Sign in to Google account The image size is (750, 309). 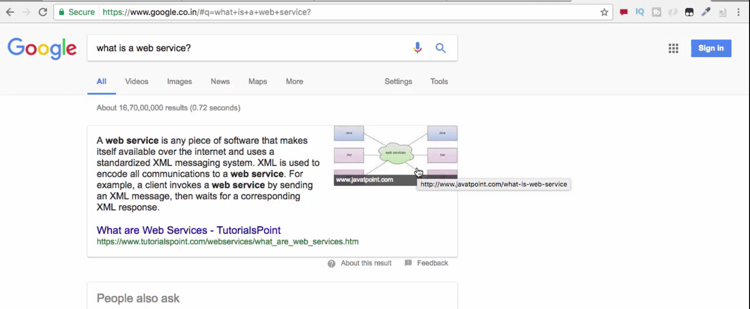(711, 48)
